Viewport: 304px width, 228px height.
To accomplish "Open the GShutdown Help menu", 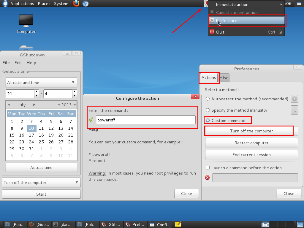I will click(x=31, y=63).
